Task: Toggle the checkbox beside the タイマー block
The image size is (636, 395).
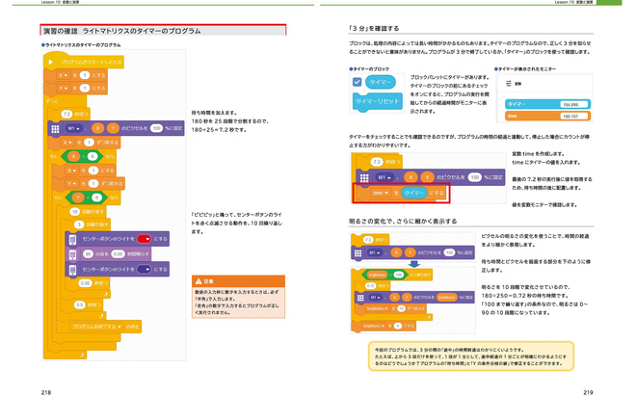Action: (357, 84)
